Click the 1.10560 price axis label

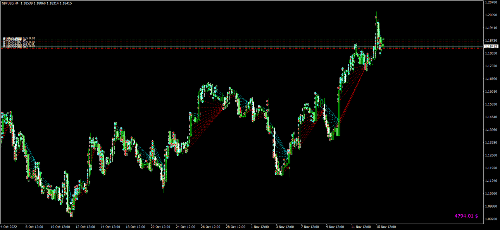point(491,194)
